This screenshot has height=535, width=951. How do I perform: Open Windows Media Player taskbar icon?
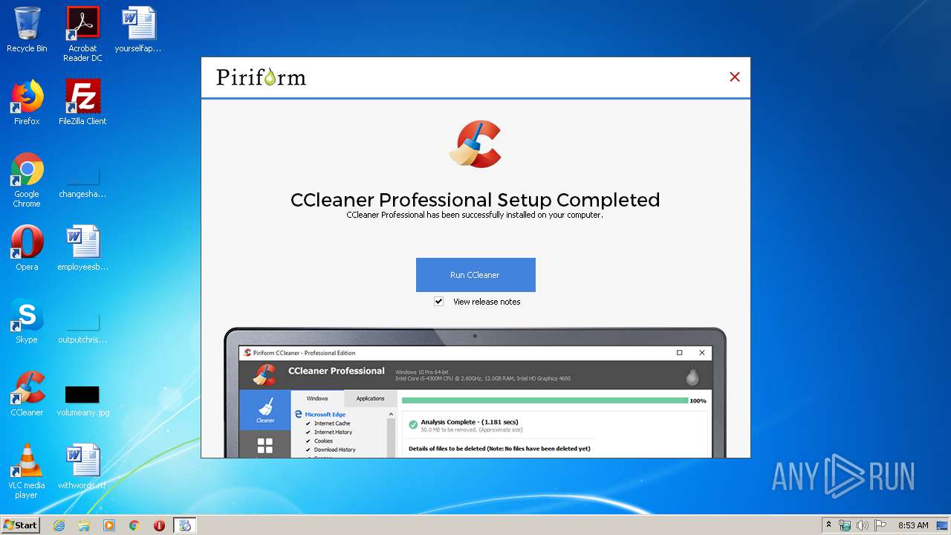coord(109,525)
